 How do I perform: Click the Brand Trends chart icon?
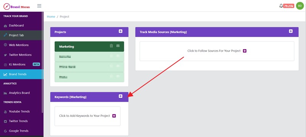tap(5, 74)
